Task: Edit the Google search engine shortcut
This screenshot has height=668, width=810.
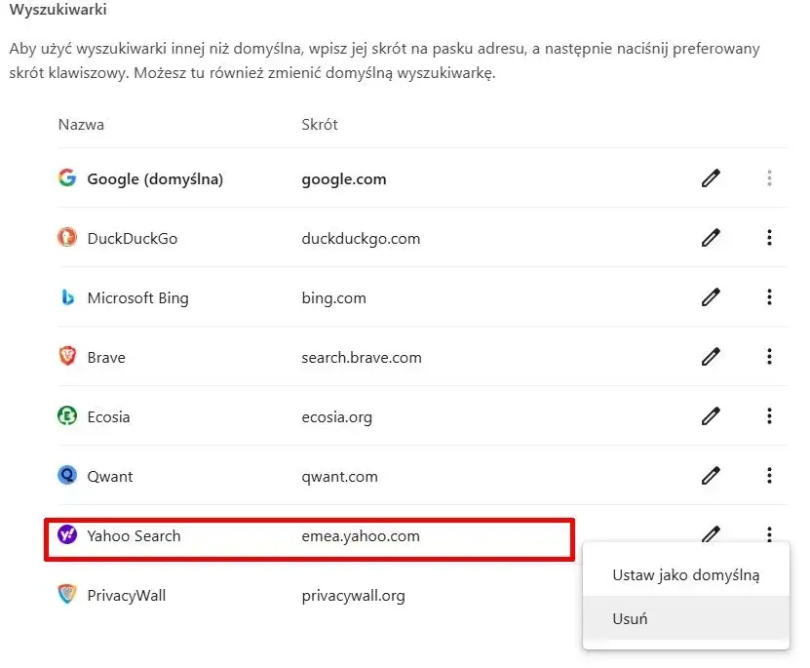Action: pos(711,178)
